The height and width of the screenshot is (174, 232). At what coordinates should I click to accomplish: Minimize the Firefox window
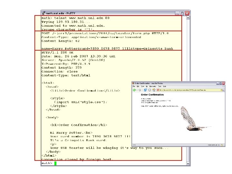[217, 83]
